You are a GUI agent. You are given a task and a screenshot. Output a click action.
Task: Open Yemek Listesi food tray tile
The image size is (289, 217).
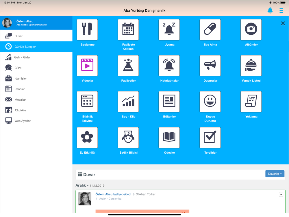pyautogui.click(x=251, y=66)
